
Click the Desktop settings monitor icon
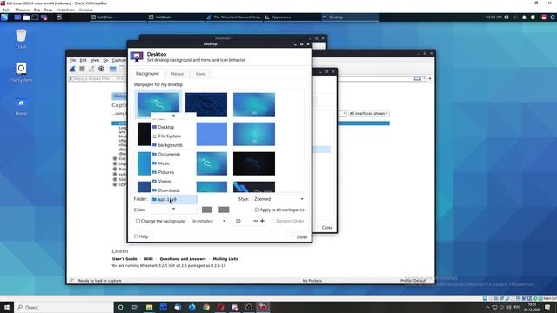point(137,57)
